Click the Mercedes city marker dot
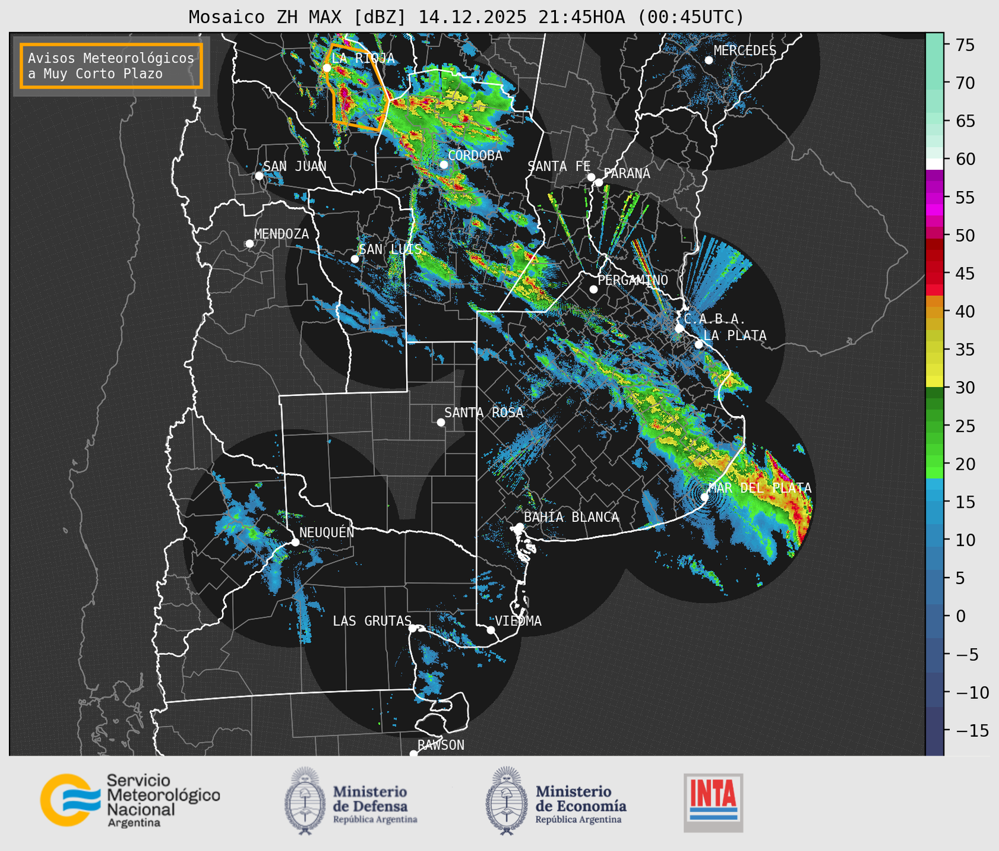 (x=708, y=60)
